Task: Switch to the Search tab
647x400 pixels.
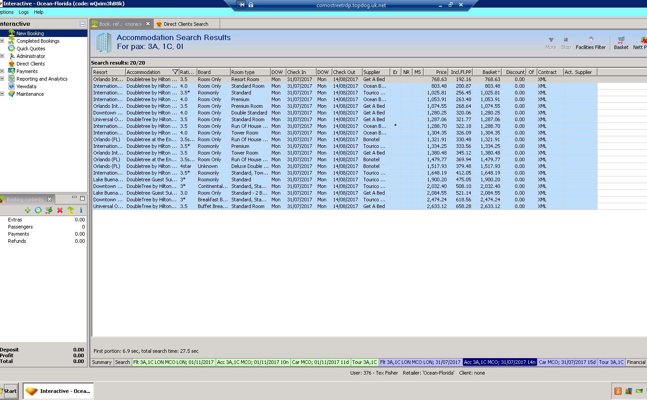Action: pos(123,362)
